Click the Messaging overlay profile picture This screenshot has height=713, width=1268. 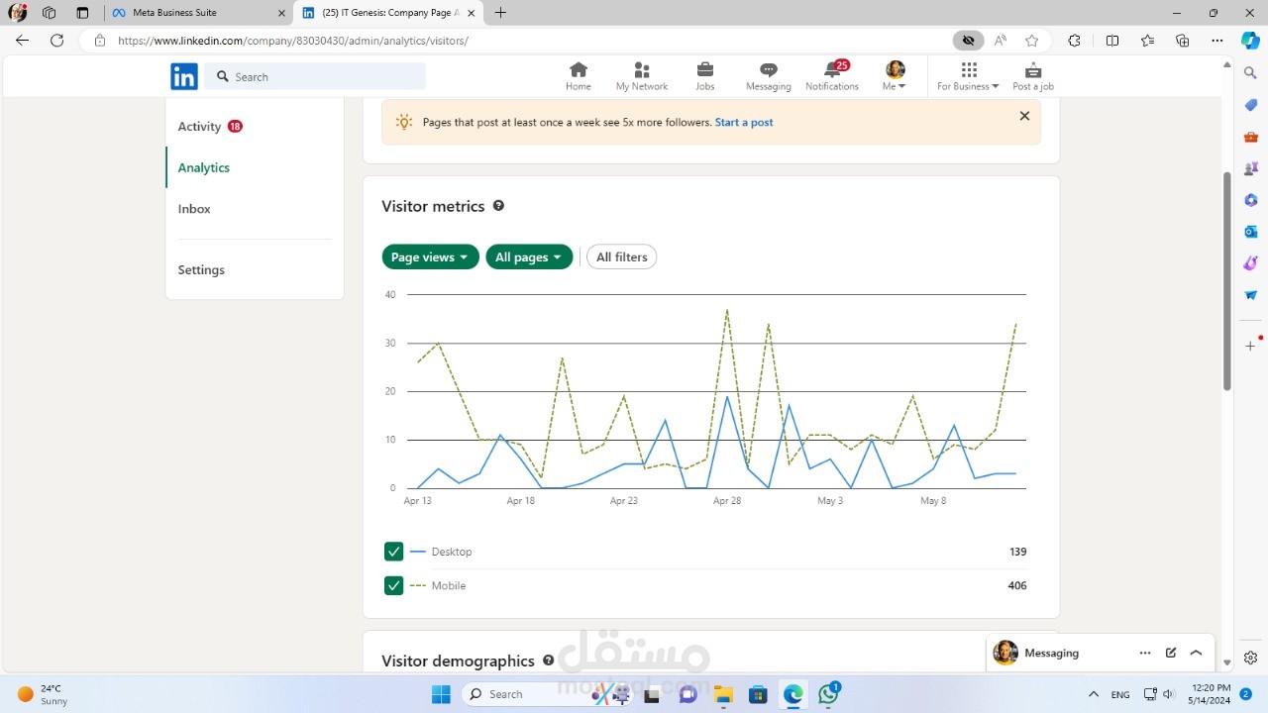1005,653
